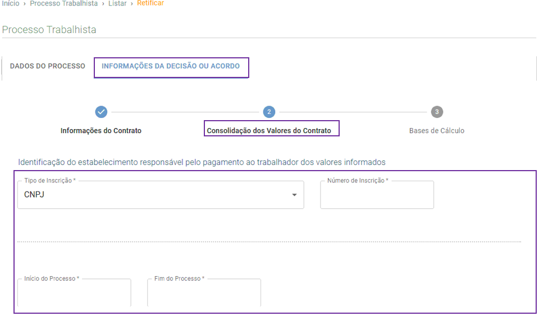Open Processo Trabalhista breadcrumb link
Image resolution: width=539 pixels, height=316 pixels.
click(x=64, y=3)
